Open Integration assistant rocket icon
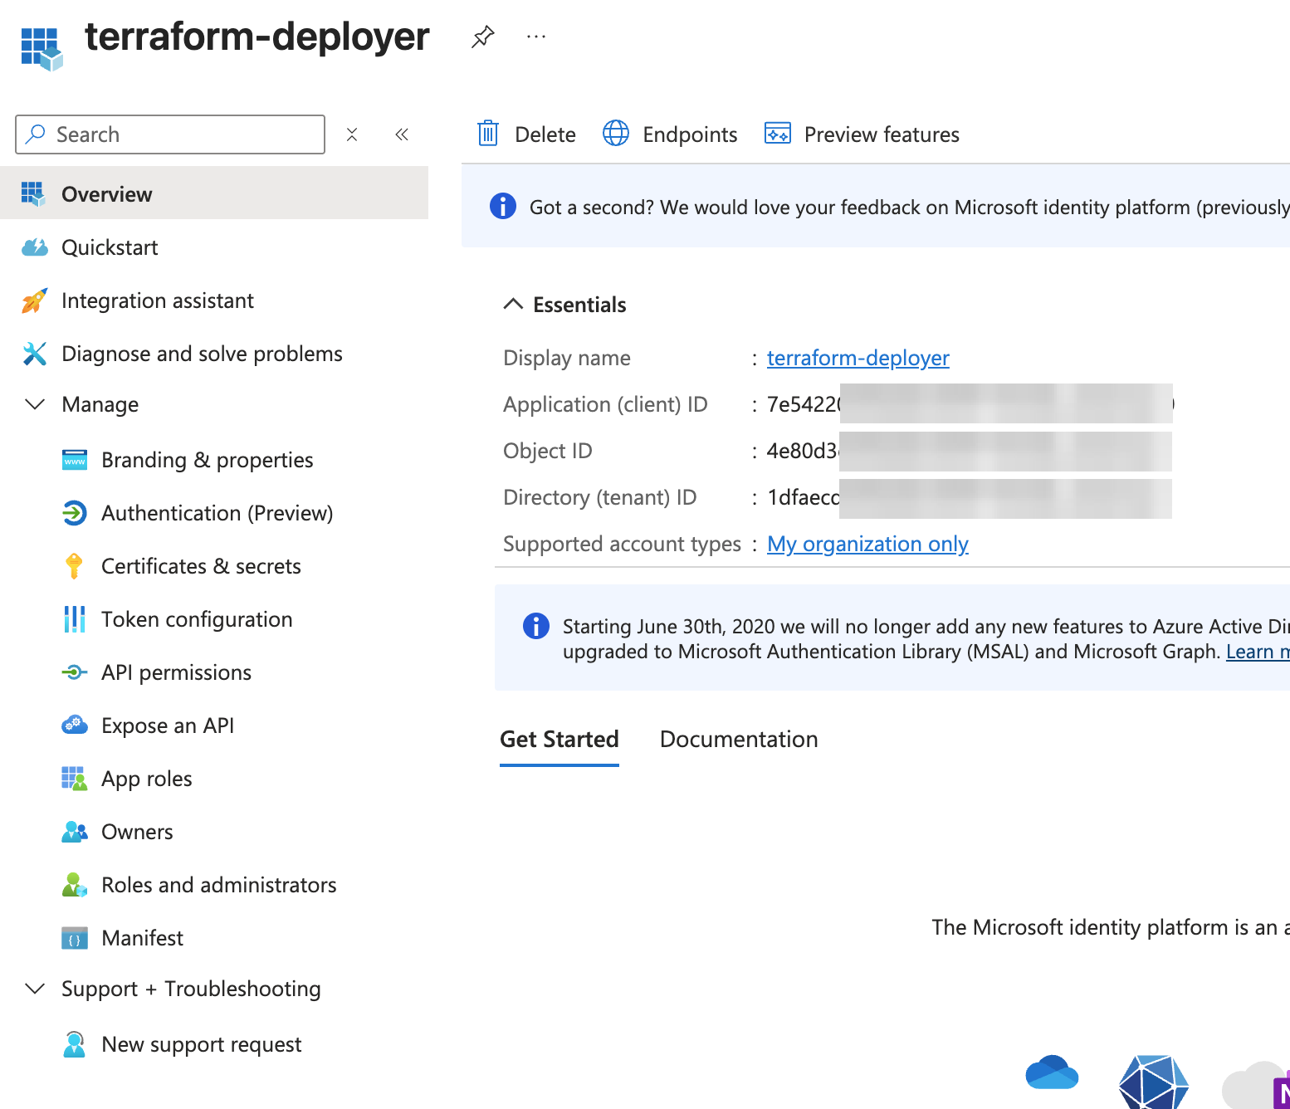Screen dimensions: 1290x1109 (34, 300)
